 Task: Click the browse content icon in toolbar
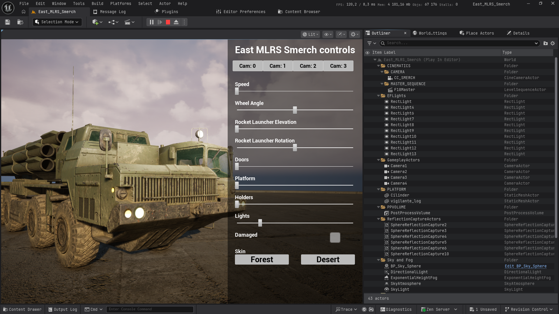20,22
